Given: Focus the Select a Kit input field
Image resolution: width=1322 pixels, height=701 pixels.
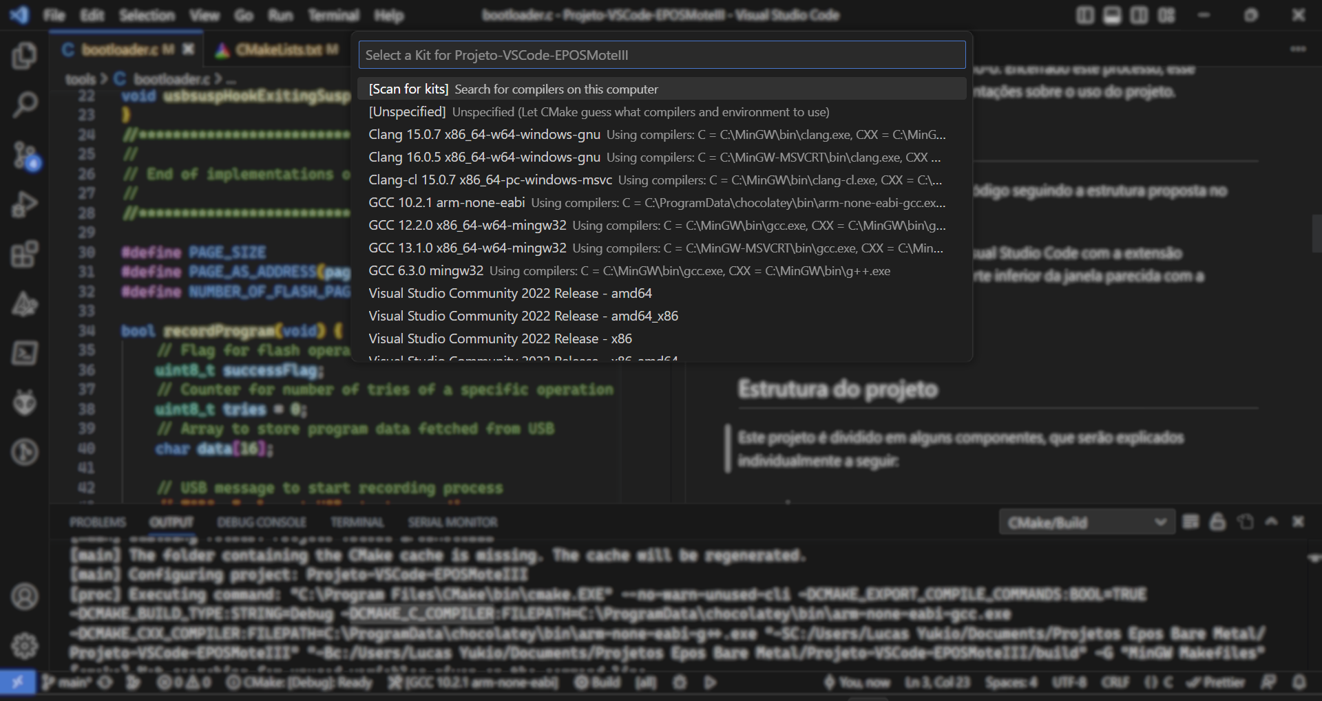Looking at the screenshot, I should pos(662,55).
